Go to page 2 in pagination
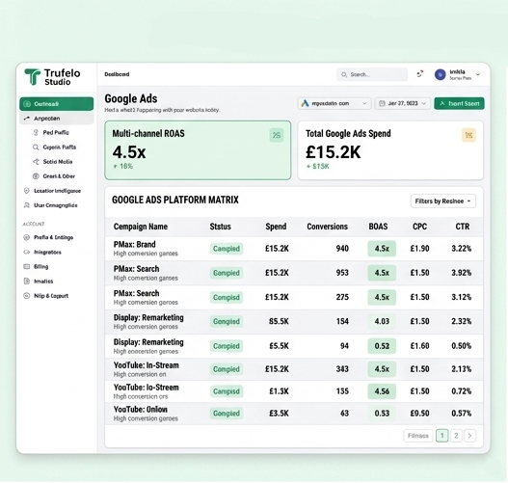This screenshot has height=483, width=508. pos(456,436)
